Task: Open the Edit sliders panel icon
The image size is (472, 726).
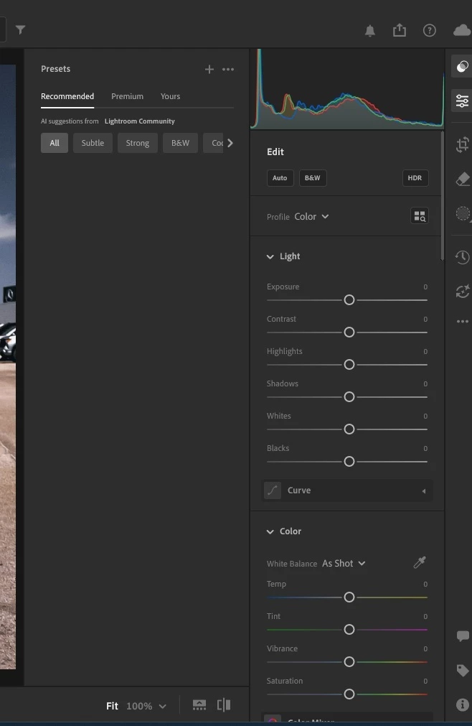Action: pyautogui.click(x=462, y=101)
